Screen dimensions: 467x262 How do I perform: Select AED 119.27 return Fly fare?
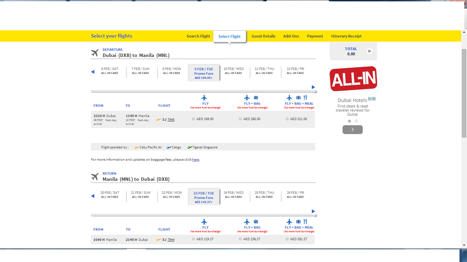pyautogui.click(x=194, y=239)
